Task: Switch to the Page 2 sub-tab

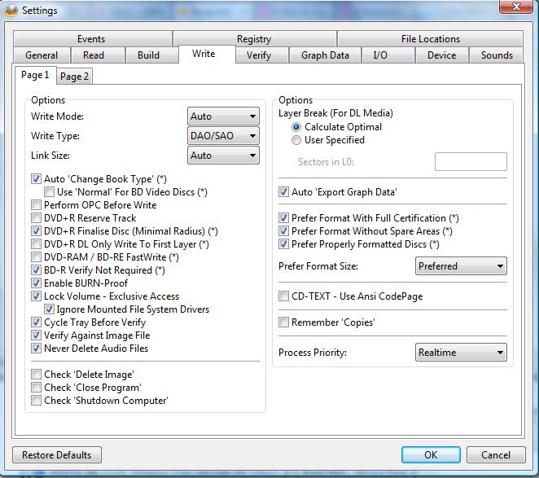Action: [x=74, y=77]
